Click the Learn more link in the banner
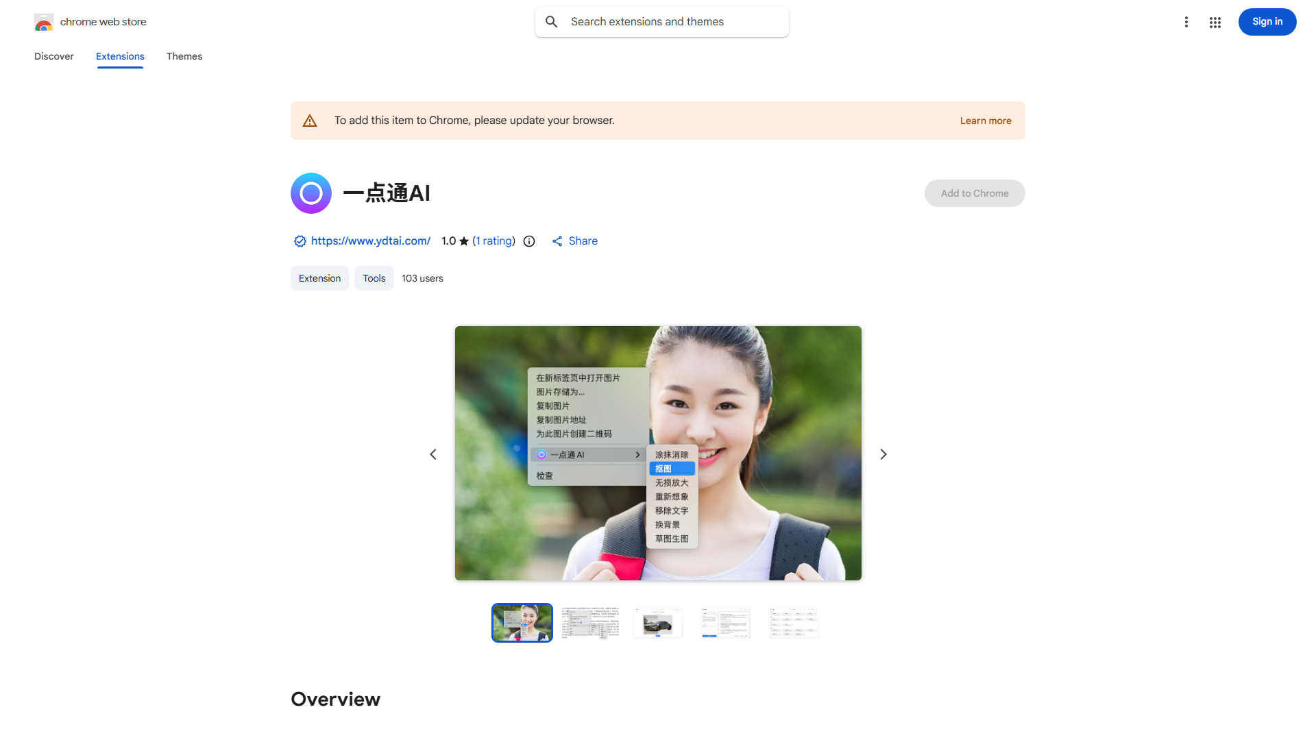The height and width of the screenshot is (740, 1316). pyautogui.click(x=985, y=120)
